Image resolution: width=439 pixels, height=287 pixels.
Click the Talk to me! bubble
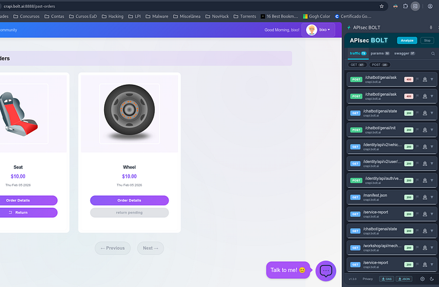tap(288, 270)
